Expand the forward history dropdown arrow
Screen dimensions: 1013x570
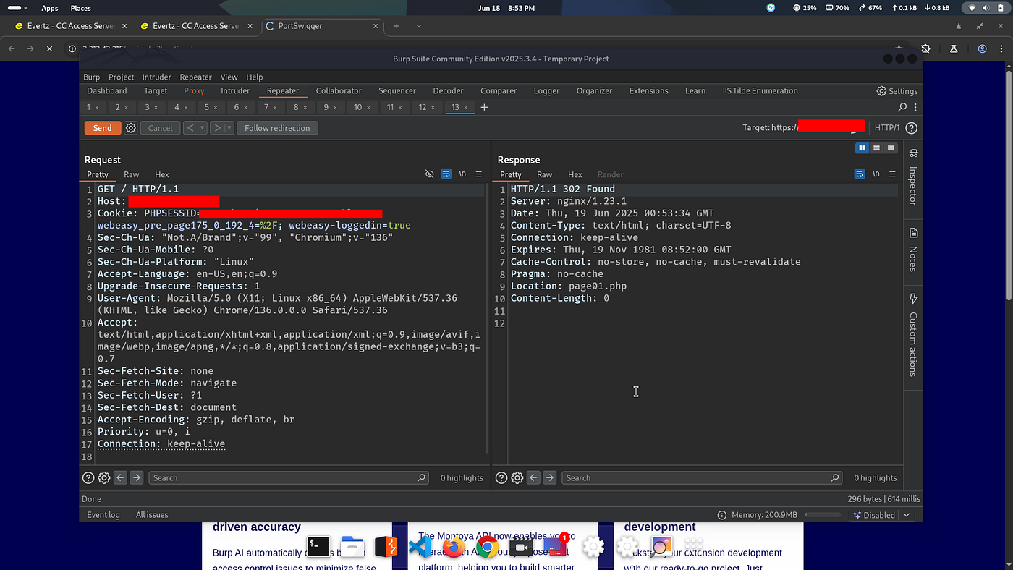(x=229, y=128)
